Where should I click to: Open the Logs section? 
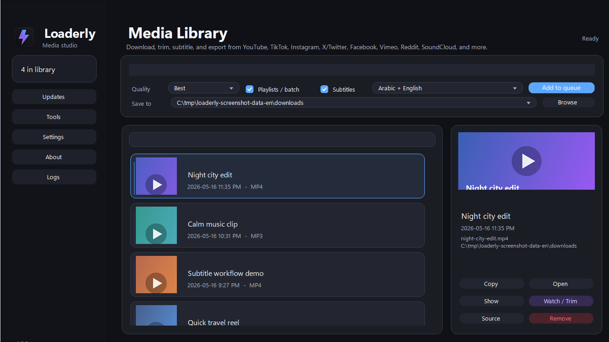click(x=54, y=177)
